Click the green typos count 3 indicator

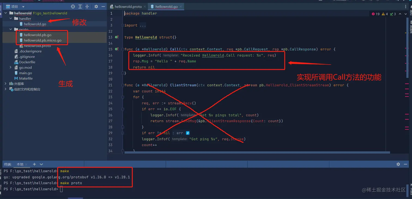393,14
